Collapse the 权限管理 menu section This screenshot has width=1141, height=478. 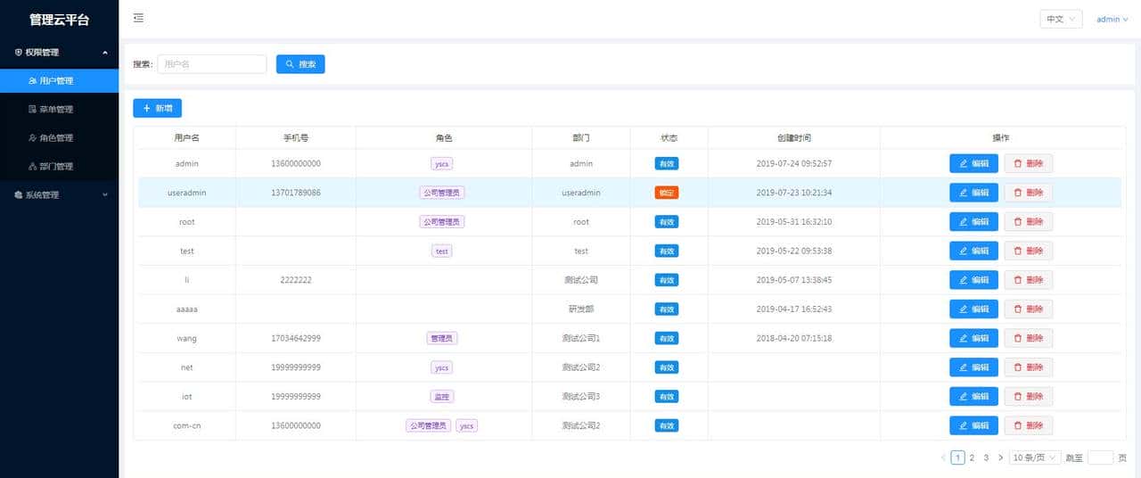[x=60, y=53]
